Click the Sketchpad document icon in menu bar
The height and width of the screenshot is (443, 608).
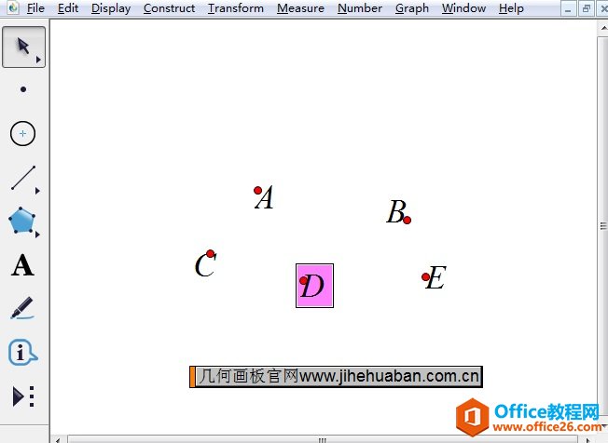pyautogui.click(x=13, y=7)
